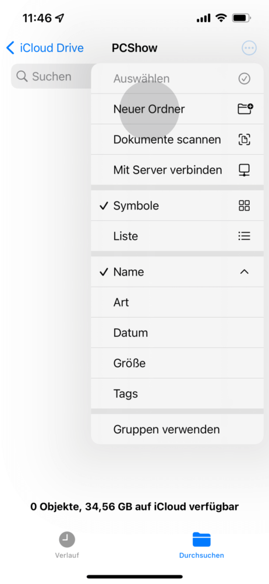Click the list view lines icon
The image size is (269, 584).
coord(244,236)
